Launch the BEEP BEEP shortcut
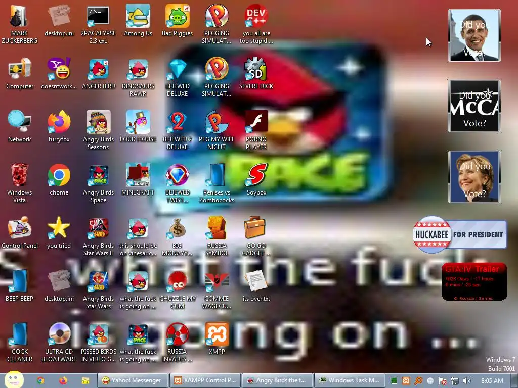 pyautogui.click(x=20, y=286)
